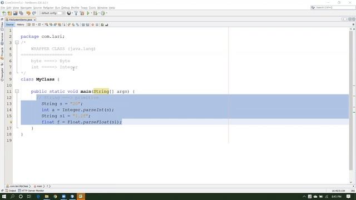This screenshot has width=356, height=200.
Task: Open the Tools menu
Action: (92, 8)
